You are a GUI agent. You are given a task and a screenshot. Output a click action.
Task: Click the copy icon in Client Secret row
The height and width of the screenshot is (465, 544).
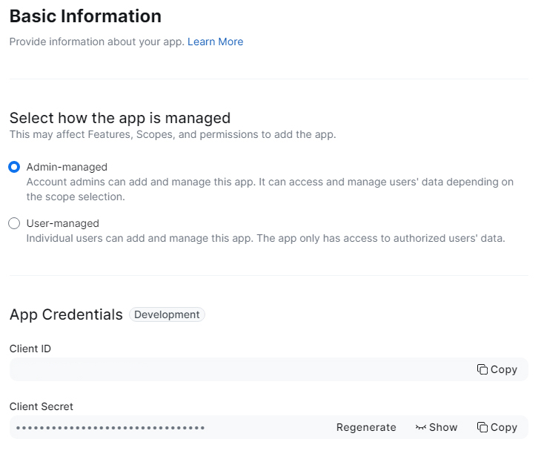tap(482, 427)
